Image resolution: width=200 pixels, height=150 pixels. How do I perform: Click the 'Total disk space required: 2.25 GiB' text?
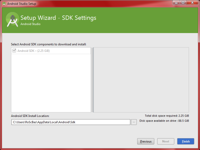[167, 116]
